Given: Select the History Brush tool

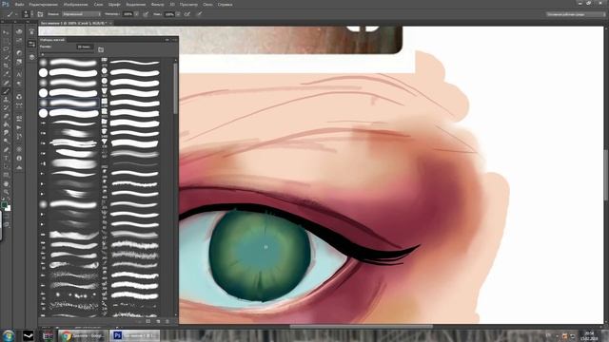Looking at the screenshot, I should tap(7, 107).
